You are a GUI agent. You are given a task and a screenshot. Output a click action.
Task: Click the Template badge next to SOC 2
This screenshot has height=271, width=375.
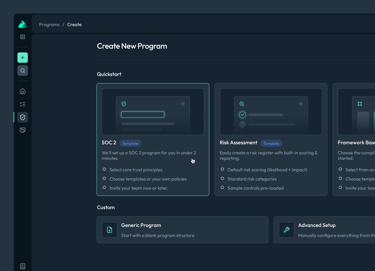pyautogui.click(x=130, y=143)
